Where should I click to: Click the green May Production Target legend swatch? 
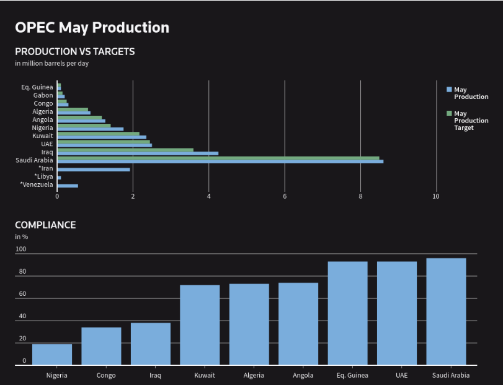[x=449, y=113]
